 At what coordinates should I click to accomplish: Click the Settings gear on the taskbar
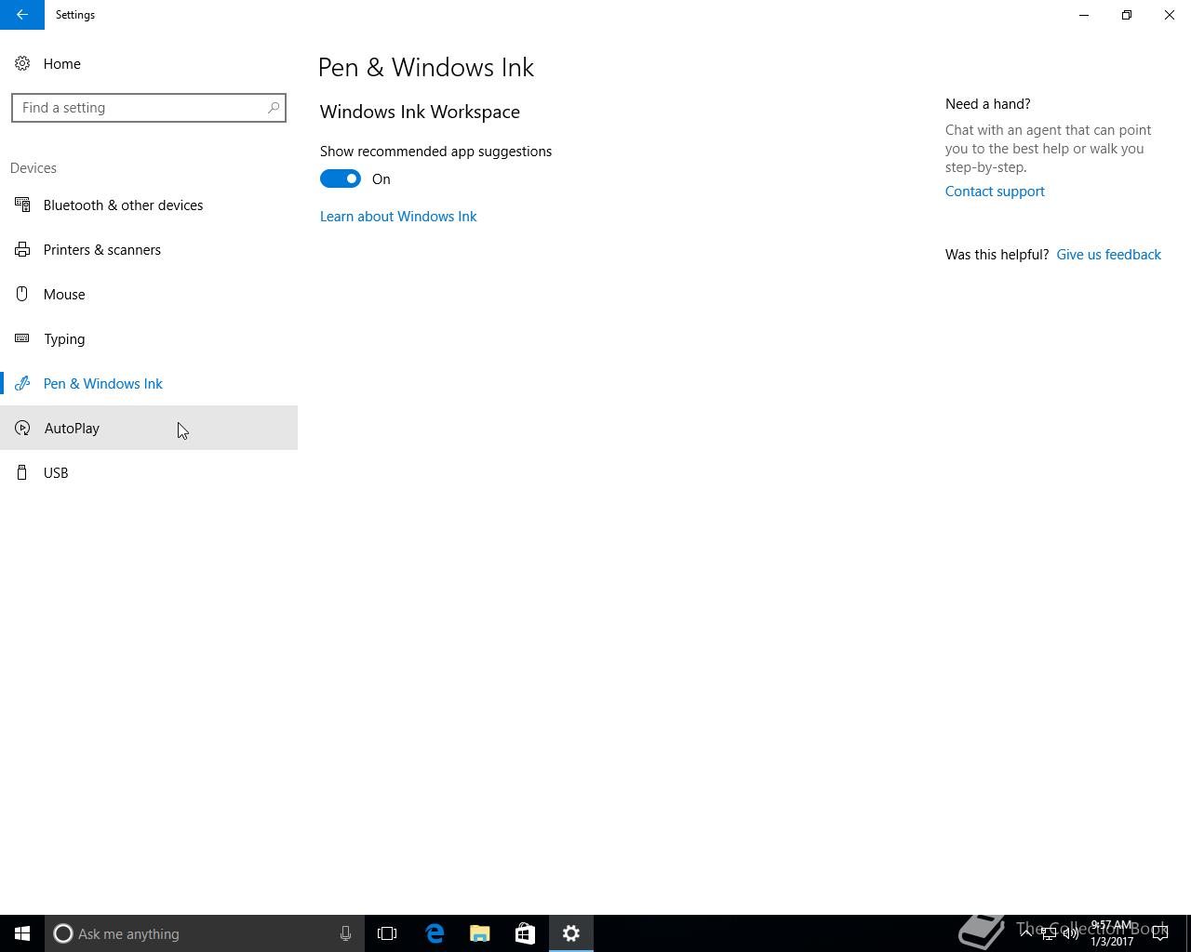tap(571, 933)
